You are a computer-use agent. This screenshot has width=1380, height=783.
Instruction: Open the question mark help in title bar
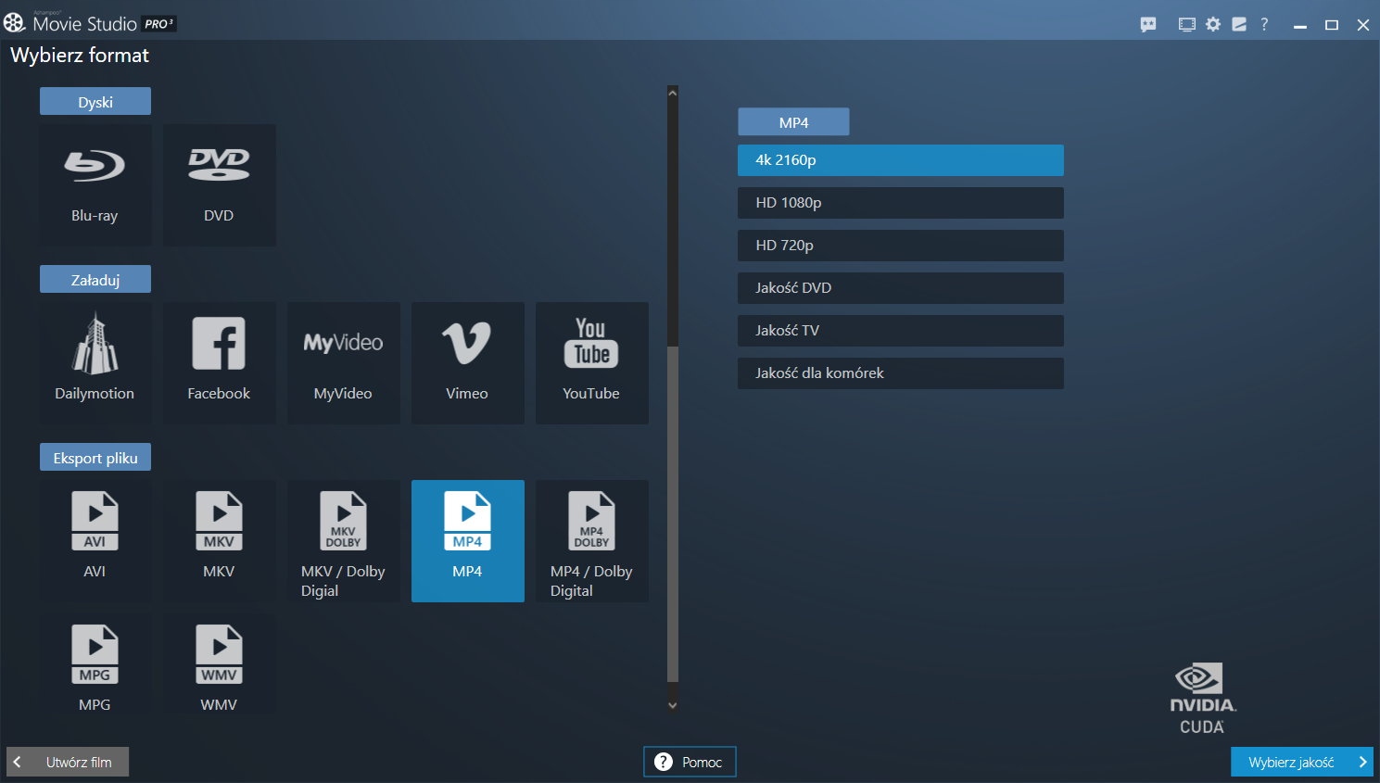click(1264, 25)
